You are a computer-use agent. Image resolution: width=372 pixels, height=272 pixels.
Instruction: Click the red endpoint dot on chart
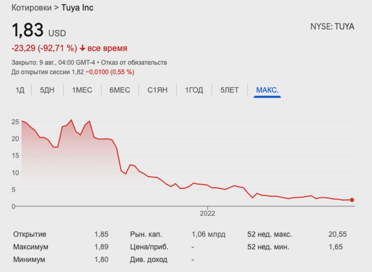pos(352,200)
